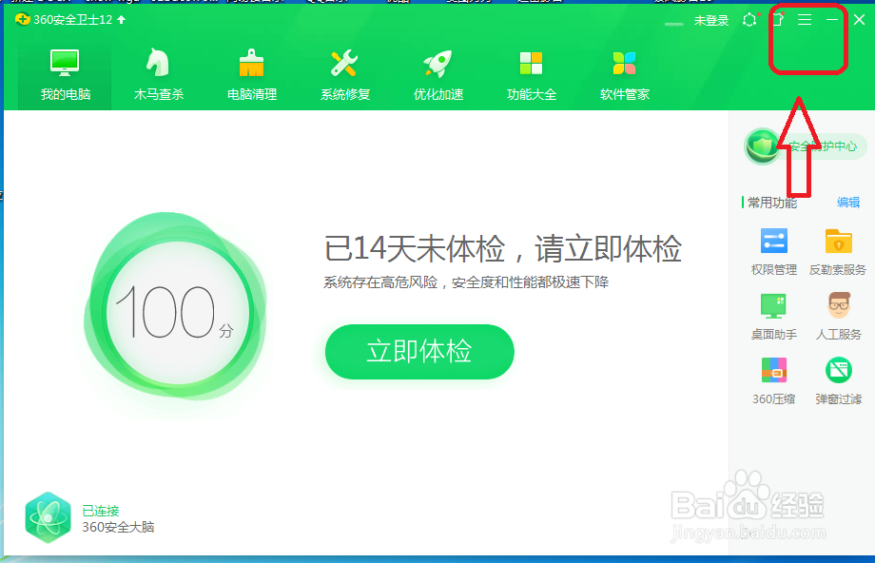Screen dimensions: 875x563
Task: Open 反勒索服务 tool
Action: coord(838,252)
